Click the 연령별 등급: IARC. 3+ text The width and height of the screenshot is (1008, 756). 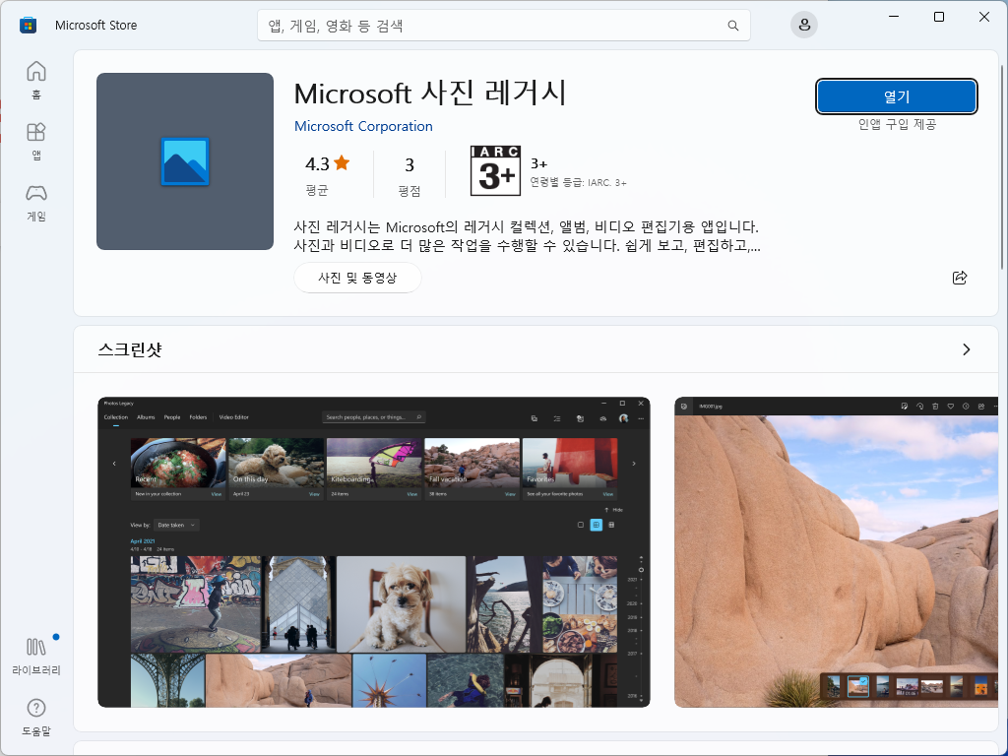pyautogui.click(x=578, y=182)
